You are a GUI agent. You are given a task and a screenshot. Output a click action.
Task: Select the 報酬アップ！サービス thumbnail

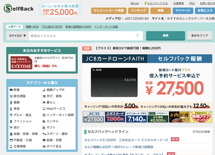tap(201, 117)
